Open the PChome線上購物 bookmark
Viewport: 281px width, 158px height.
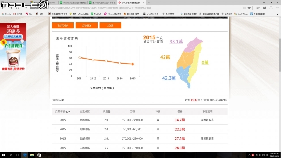coord(112,14)
